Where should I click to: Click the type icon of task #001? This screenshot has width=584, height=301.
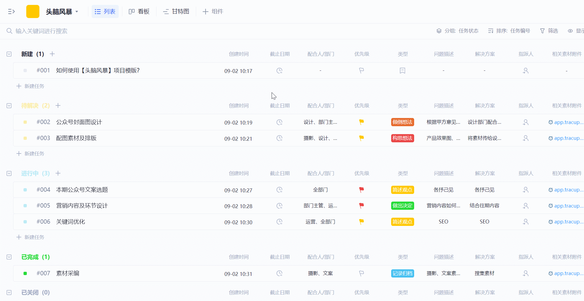[402, 71]
